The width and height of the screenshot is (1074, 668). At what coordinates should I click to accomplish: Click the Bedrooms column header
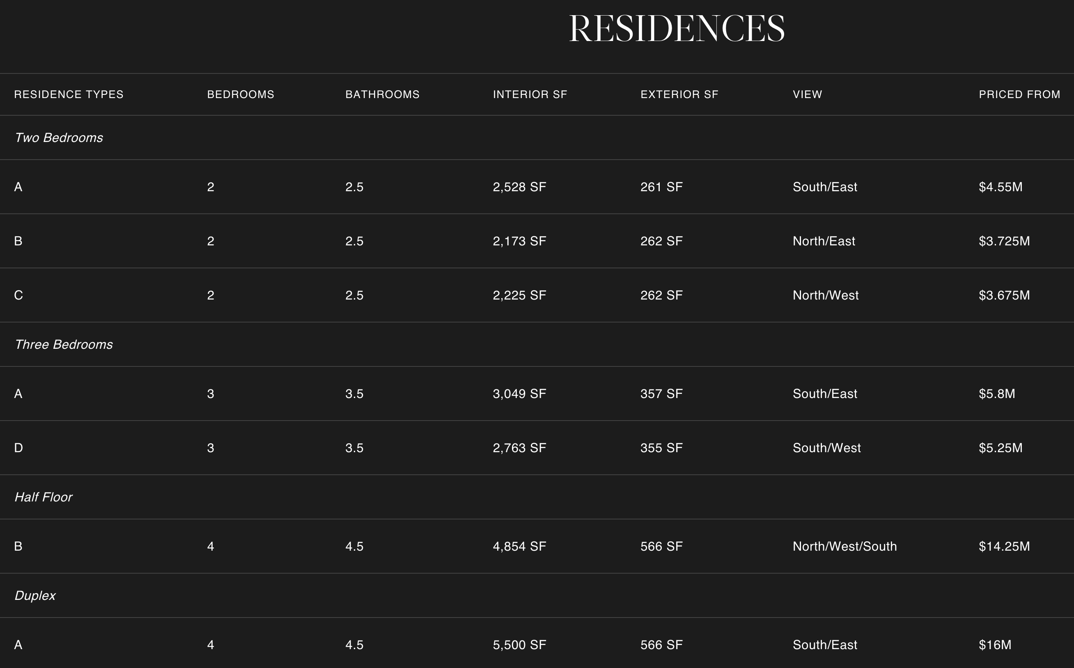tap(241, 94)
